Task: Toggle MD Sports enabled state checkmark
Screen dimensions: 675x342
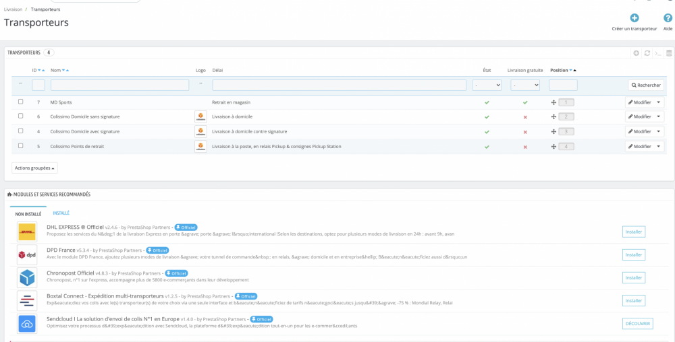Action: [487, 102]
